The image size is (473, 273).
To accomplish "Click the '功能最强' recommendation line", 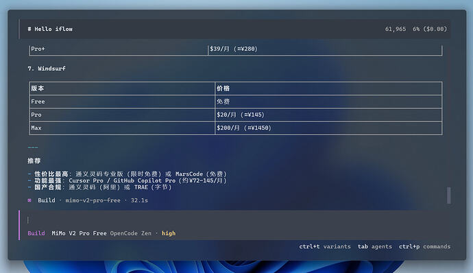I will tap(127, 180).
